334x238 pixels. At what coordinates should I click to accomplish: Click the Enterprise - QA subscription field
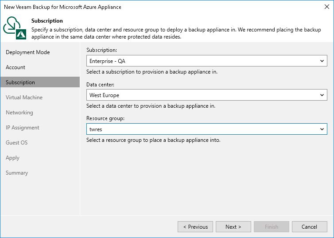pos(202,61)
